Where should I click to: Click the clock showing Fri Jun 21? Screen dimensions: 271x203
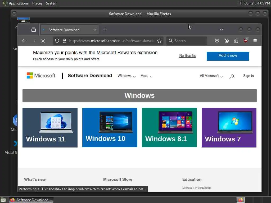pyautogui.click(x=255, y=3)
